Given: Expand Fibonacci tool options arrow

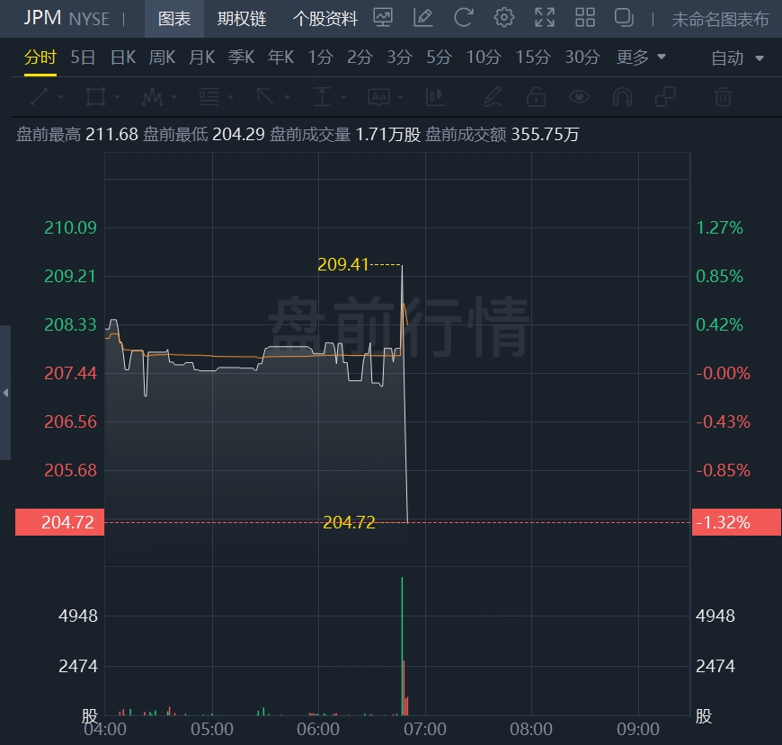Looking at the screenshot, I should (230, 97).
